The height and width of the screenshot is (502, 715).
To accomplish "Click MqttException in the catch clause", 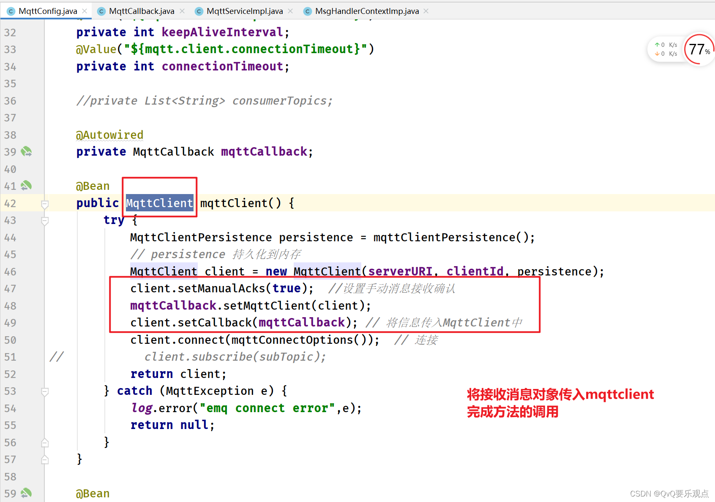I will [x=210, y=391].
